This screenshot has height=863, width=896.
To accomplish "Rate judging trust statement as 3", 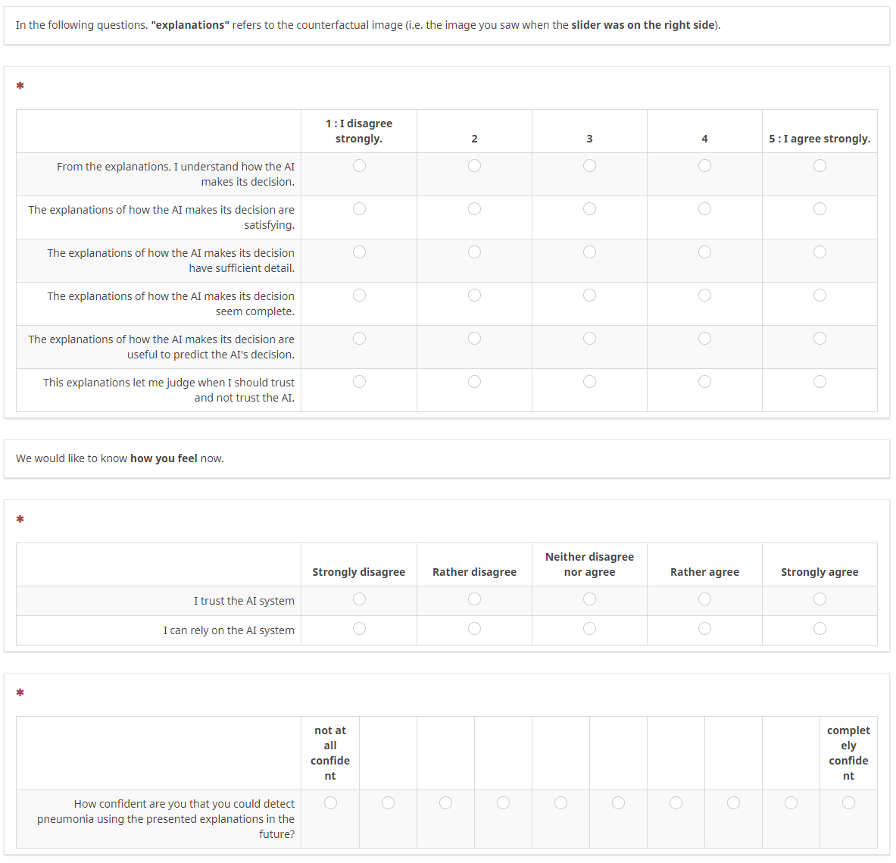I will pyautogui.click(x=589, y=381).
